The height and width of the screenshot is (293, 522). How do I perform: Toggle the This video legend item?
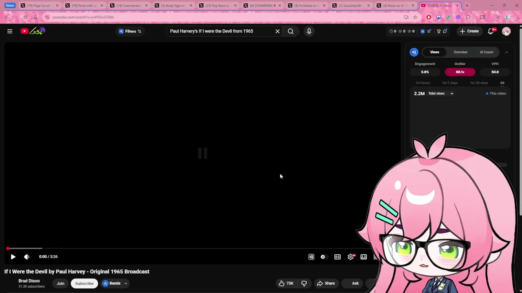tap(496, 94)
